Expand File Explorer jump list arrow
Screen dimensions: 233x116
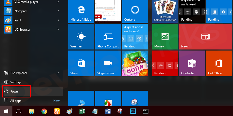58,73
